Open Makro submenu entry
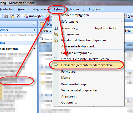 (88, 78)
